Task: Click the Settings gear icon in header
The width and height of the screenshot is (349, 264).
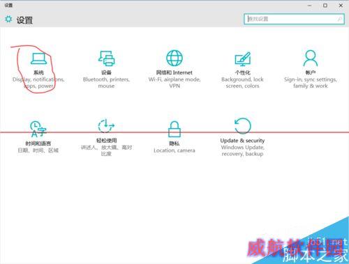Action: pyautogui.click(x=8, y=20)
